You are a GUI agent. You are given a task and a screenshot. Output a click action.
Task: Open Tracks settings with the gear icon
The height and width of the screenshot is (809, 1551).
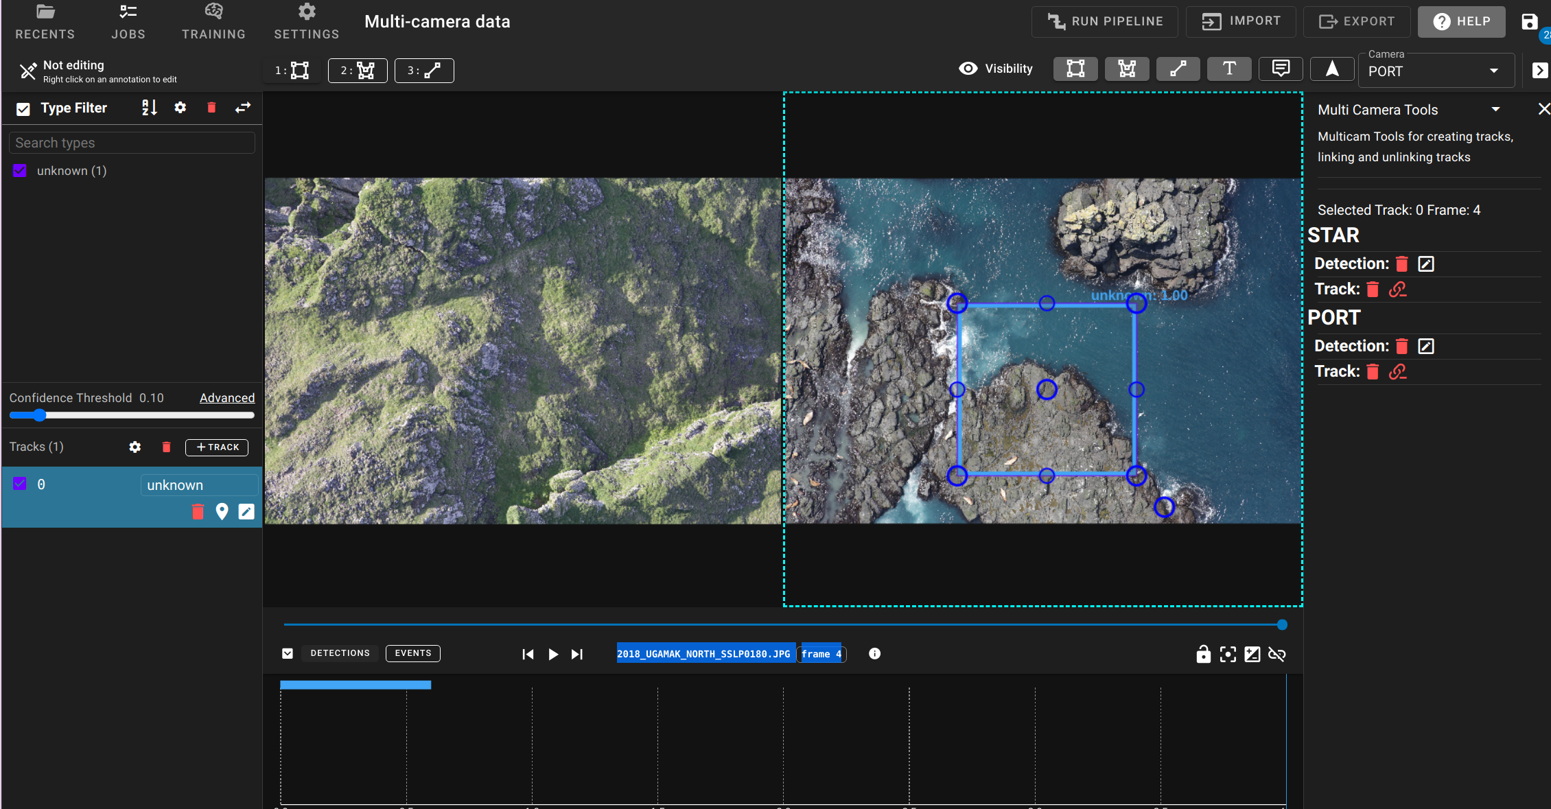[x=135, y=447]
